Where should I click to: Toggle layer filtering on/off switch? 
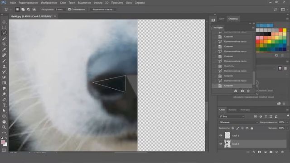pos(288,116)
